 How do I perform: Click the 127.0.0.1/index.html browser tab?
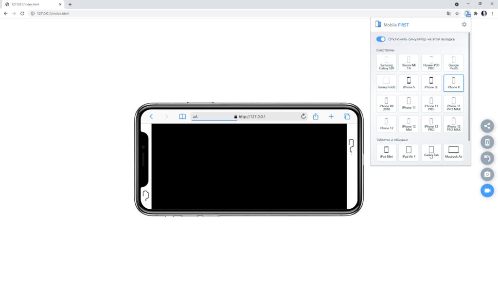click(32, 4)
